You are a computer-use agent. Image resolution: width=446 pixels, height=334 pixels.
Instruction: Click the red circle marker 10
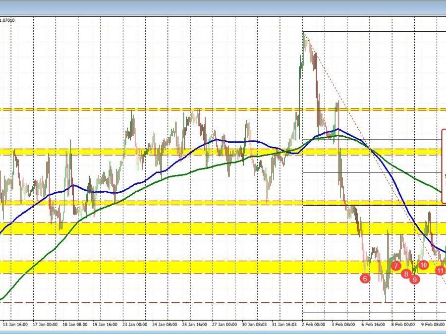[x=423, y=265]
